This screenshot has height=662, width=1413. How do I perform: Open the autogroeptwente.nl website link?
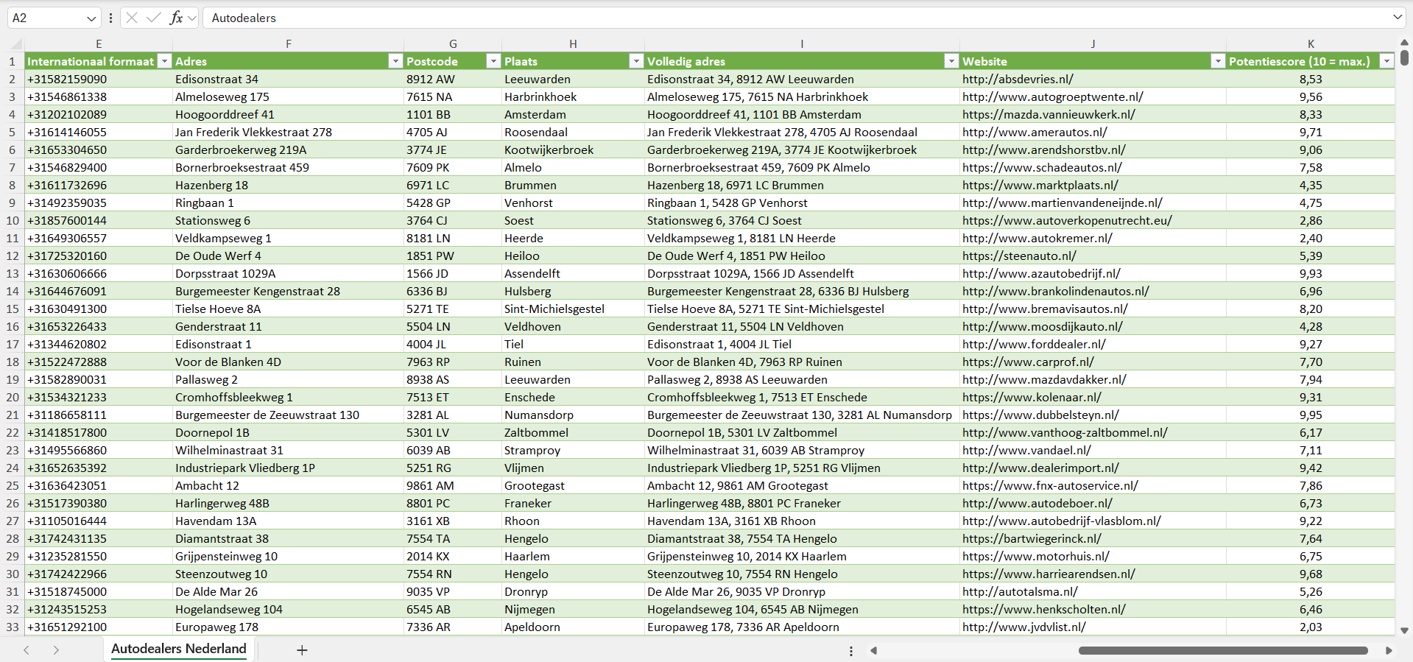[x=1052, y=96]
